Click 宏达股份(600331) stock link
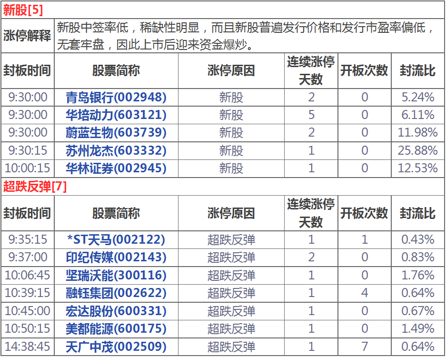 (116, 311)
